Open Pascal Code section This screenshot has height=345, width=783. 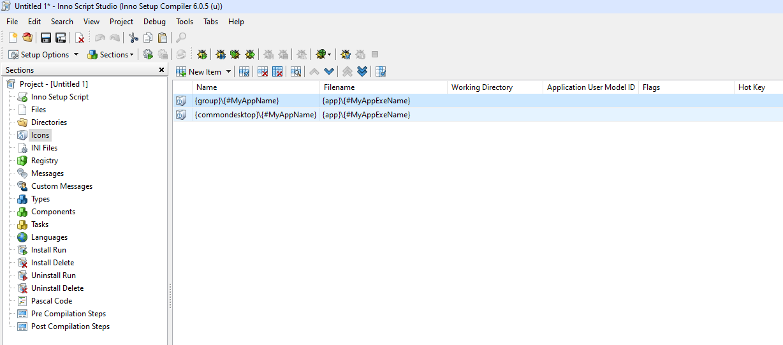52,301
